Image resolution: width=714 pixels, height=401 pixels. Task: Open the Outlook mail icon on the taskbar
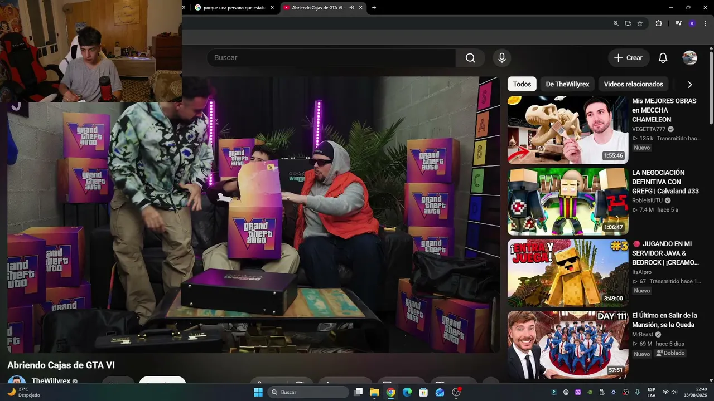click(x=440, y=392)
